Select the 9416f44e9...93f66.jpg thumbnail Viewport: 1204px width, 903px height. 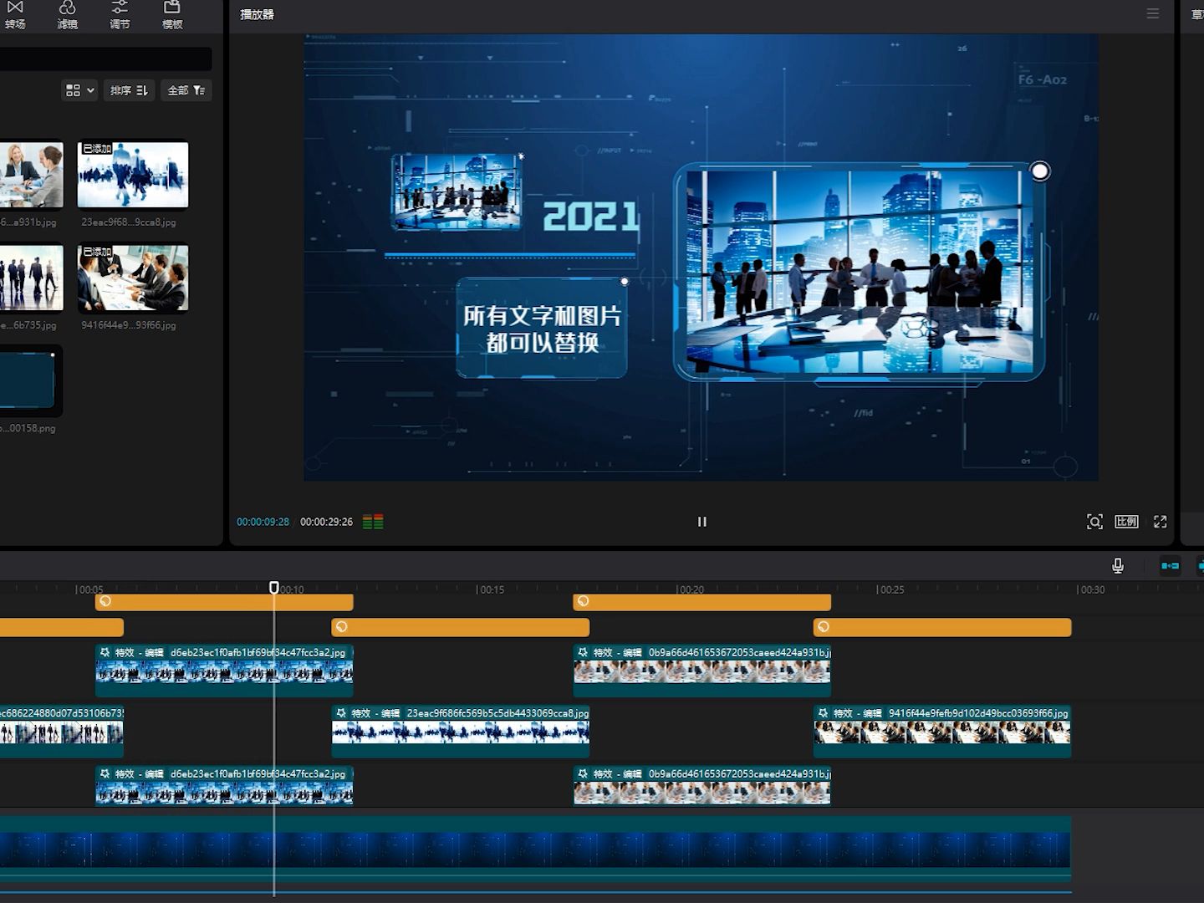point(133,278)
